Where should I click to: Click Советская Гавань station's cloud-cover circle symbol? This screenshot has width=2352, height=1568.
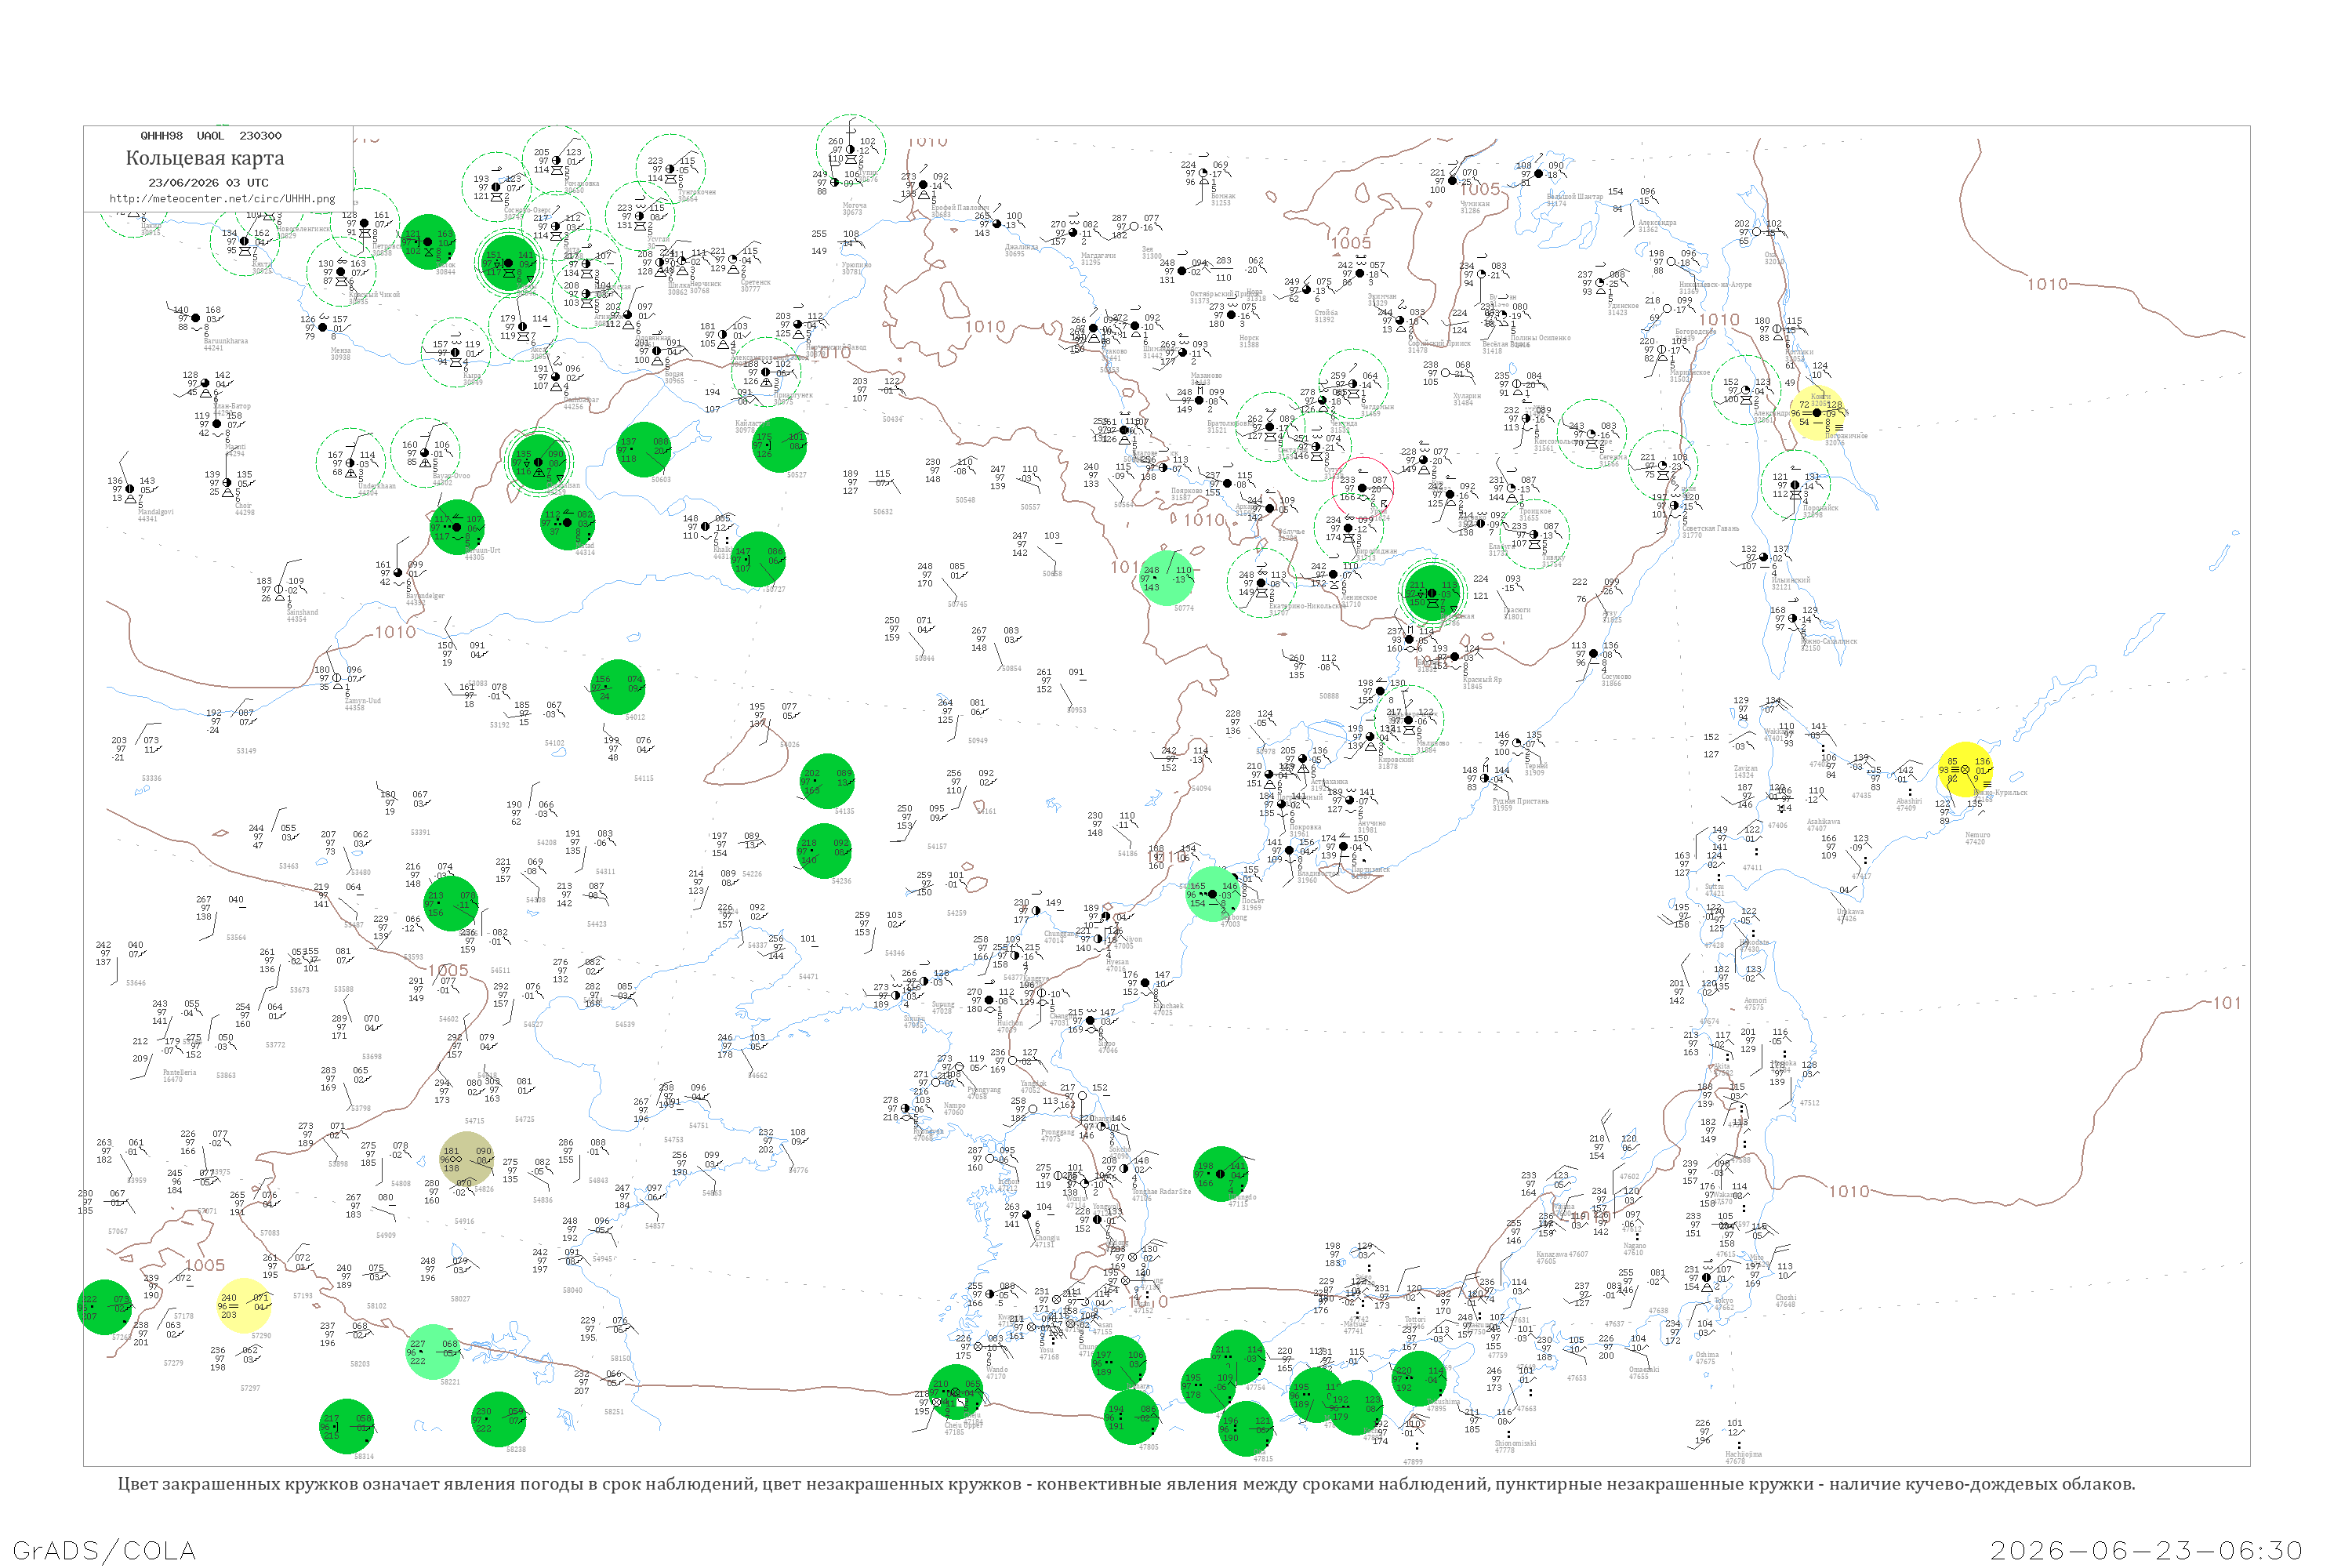[x=1675, y=505]
